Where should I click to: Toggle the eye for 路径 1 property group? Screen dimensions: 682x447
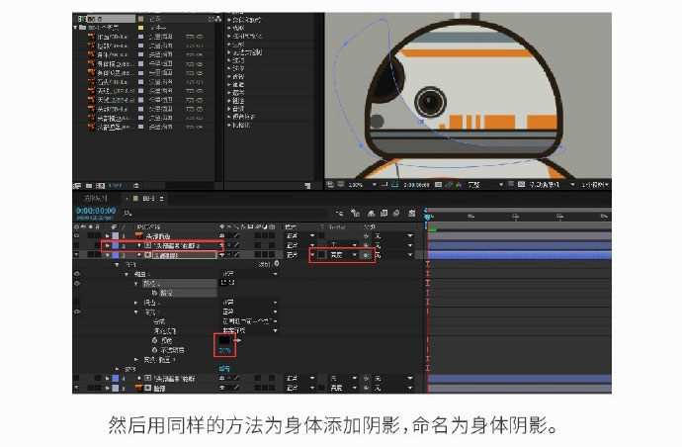(77, 284)
